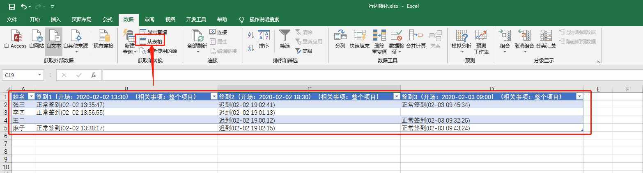Select cell 正常签到(02-03 09:43:24)
This screenshot has width=643, height=173.
492,128
